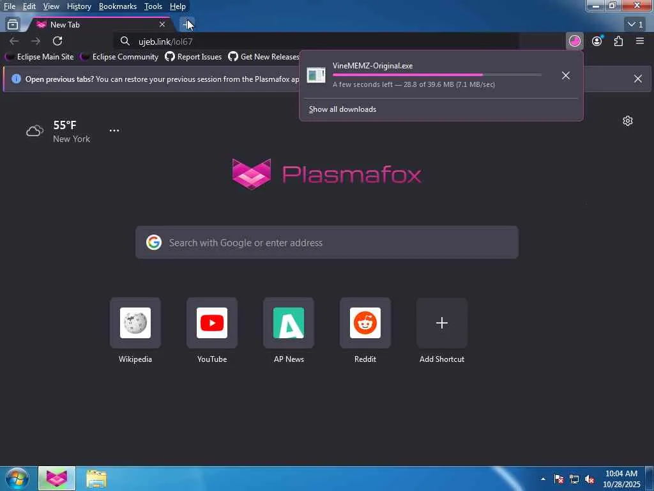Open the tab overview (Firefox View) icon

click(x=13, y=25)
